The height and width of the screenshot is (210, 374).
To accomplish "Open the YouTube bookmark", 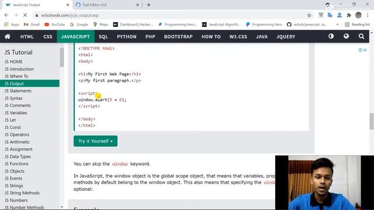I will click(54, 24).
